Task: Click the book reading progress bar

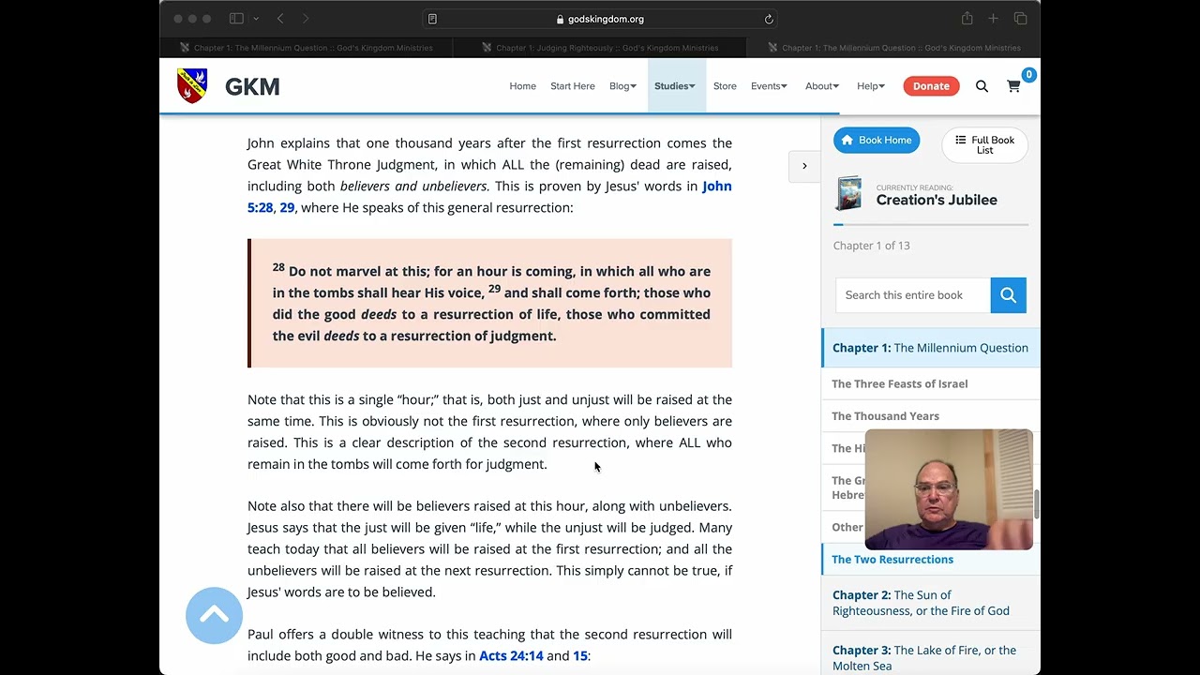Action: (x=931, y=225)
